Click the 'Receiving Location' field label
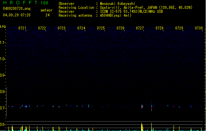This screenshot has height=131, width=206. [x=76, y=8]
